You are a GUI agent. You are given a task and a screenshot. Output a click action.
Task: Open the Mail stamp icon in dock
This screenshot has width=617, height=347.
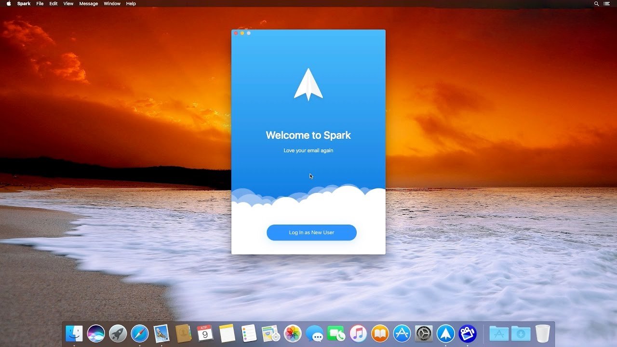pos(161,333)
